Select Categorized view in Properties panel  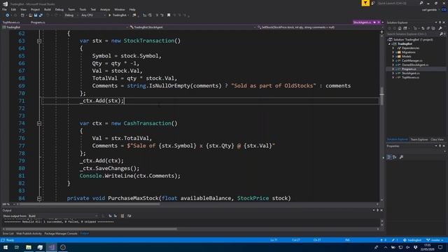click(x=389, y=157)
